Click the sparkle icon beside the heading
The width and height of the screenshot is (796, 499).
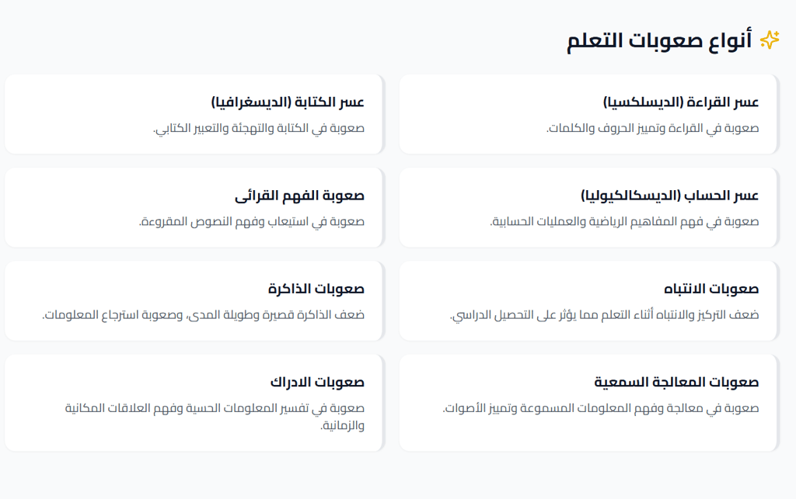point(770,40)
